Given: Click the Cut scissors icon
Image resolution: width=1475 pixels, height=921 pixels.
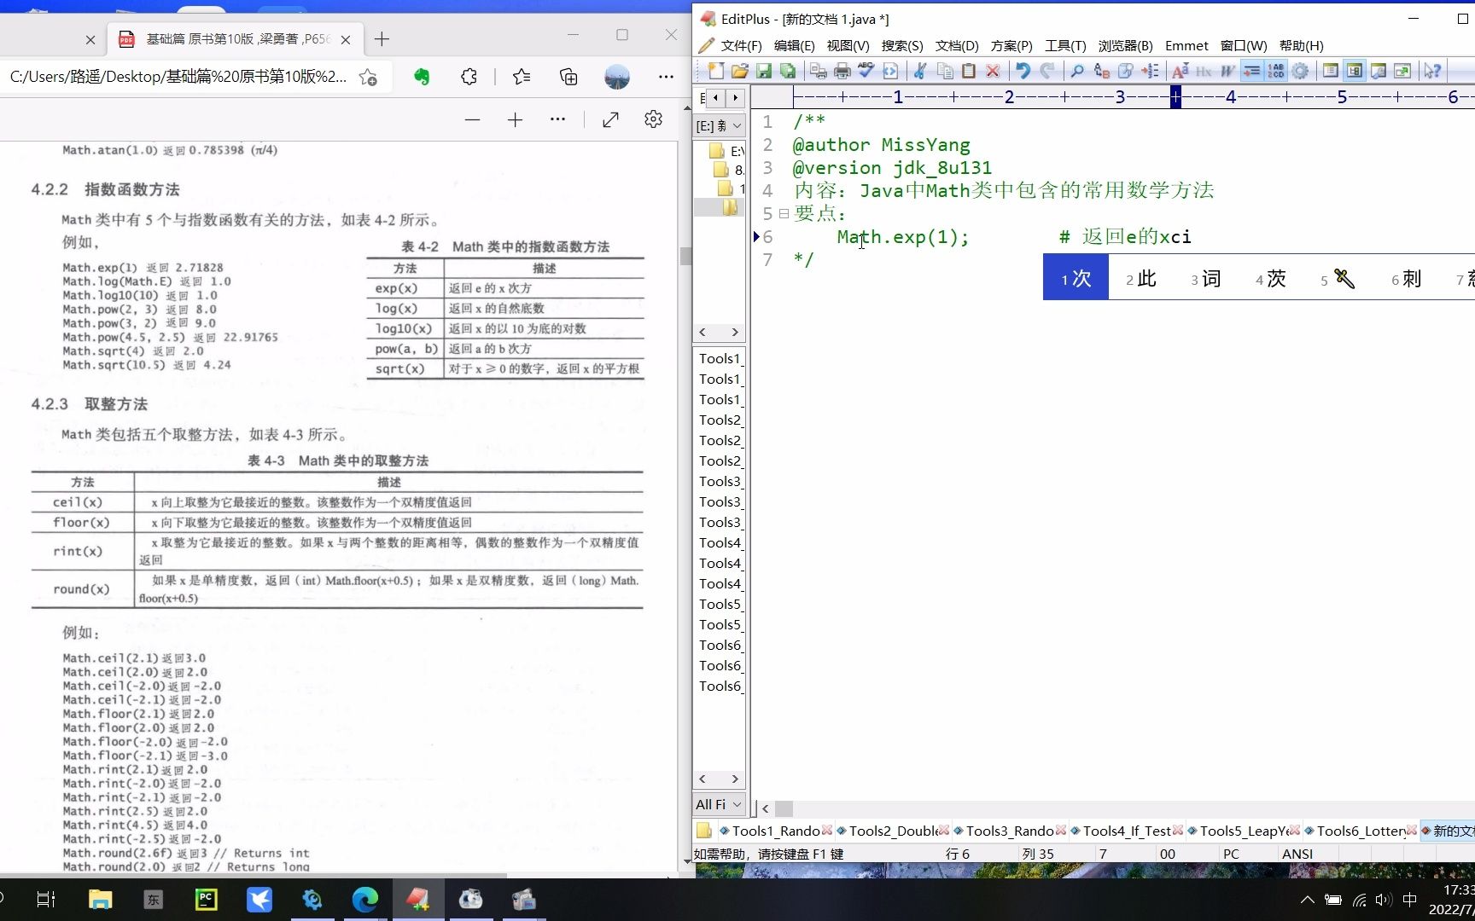Looking at the screenshot, I should (920, 71).
